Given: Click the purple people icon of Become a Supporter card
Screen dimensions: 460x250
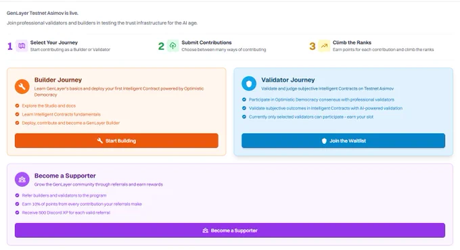Looking at the screenshot, I should [22, 179].
